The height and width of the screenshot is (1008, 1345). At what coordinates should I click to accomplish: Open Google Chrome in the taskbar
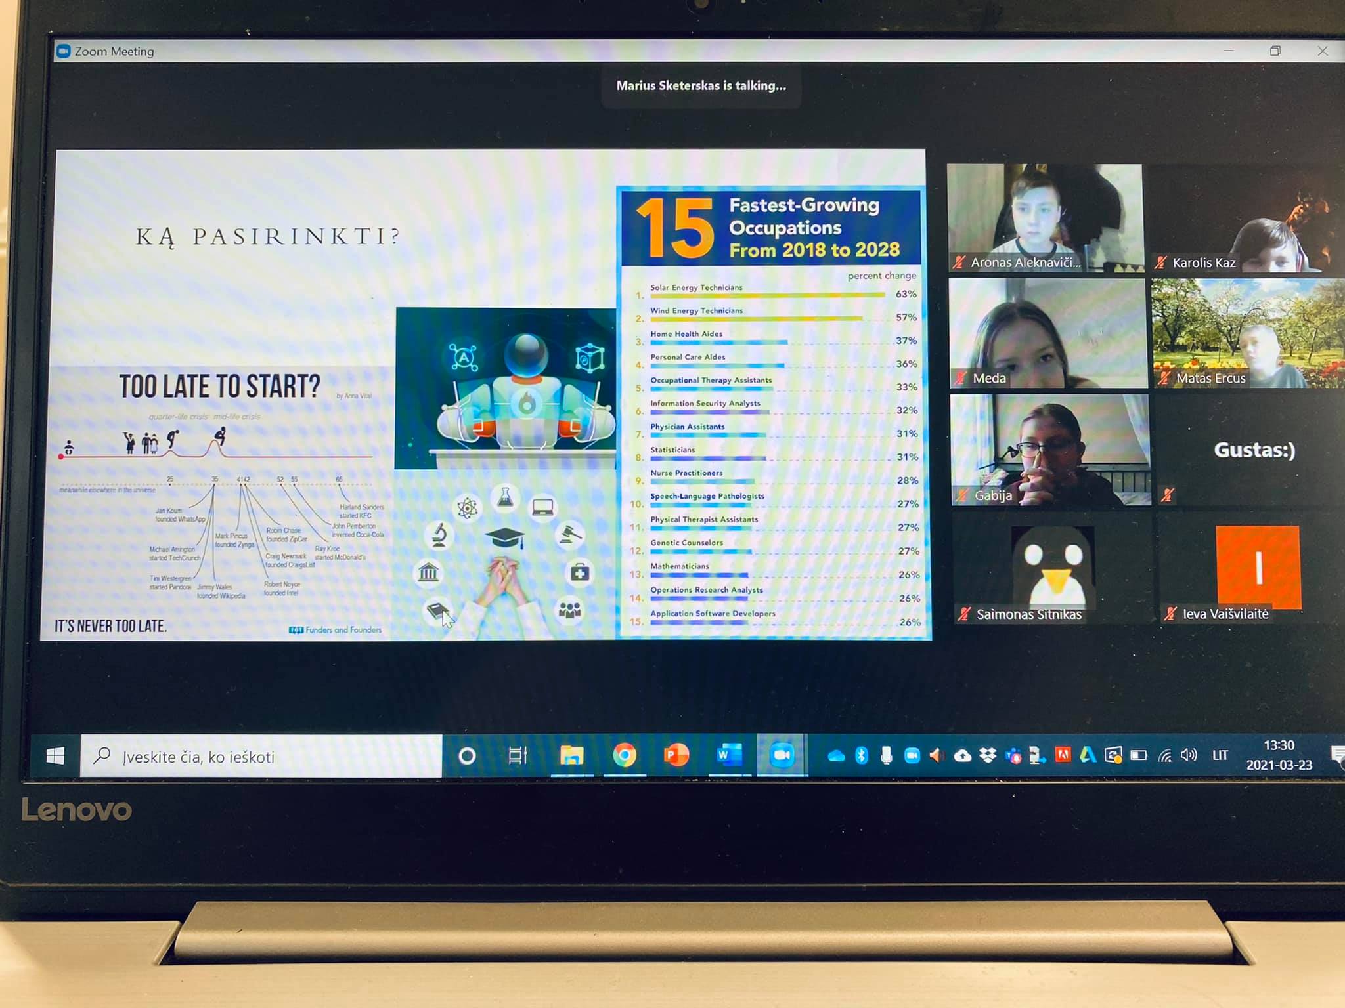point(624,755)
